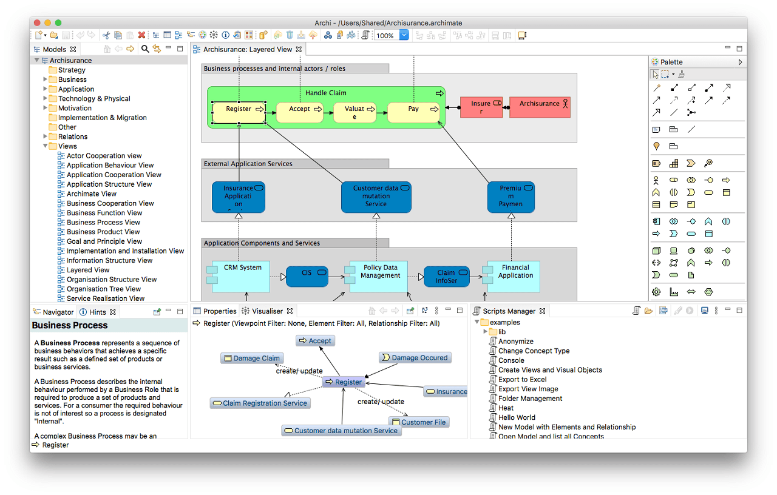Toggle Link with Editor in Models panel
The height and width of the screenshot is (495, 777).
coord(157,49)
